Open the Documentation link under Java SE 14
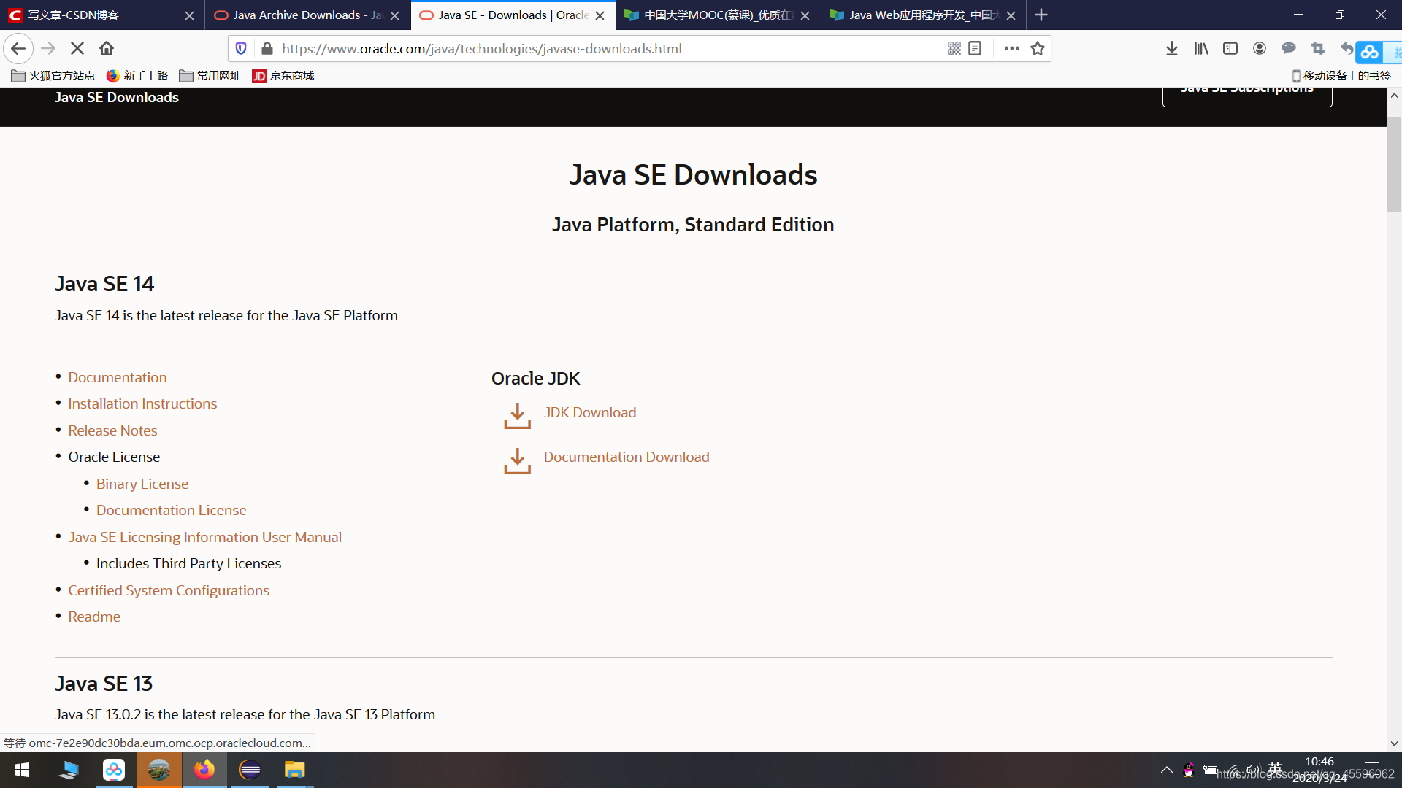Image resolution: width=1402 pixels, height=788 pixels. 118,377
